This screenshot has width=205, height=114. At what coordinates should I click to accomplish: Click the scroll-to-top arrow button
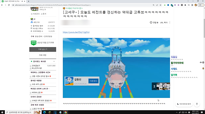[x=197, y=104]
